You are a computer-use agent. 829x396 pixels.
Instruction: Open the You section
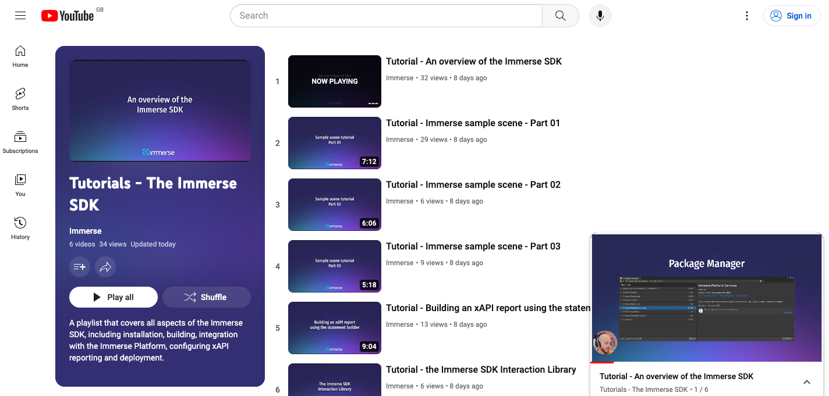pos(20,185)
